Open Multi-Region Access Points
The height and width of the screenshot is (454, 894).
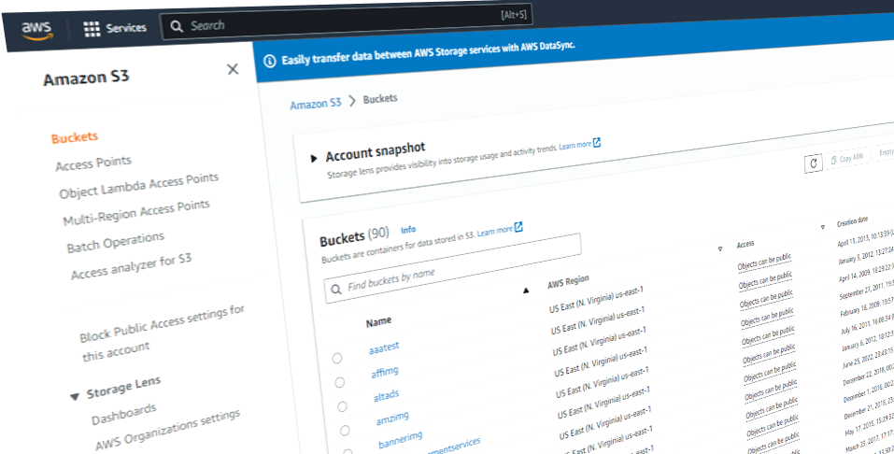(x=136, y=213)
